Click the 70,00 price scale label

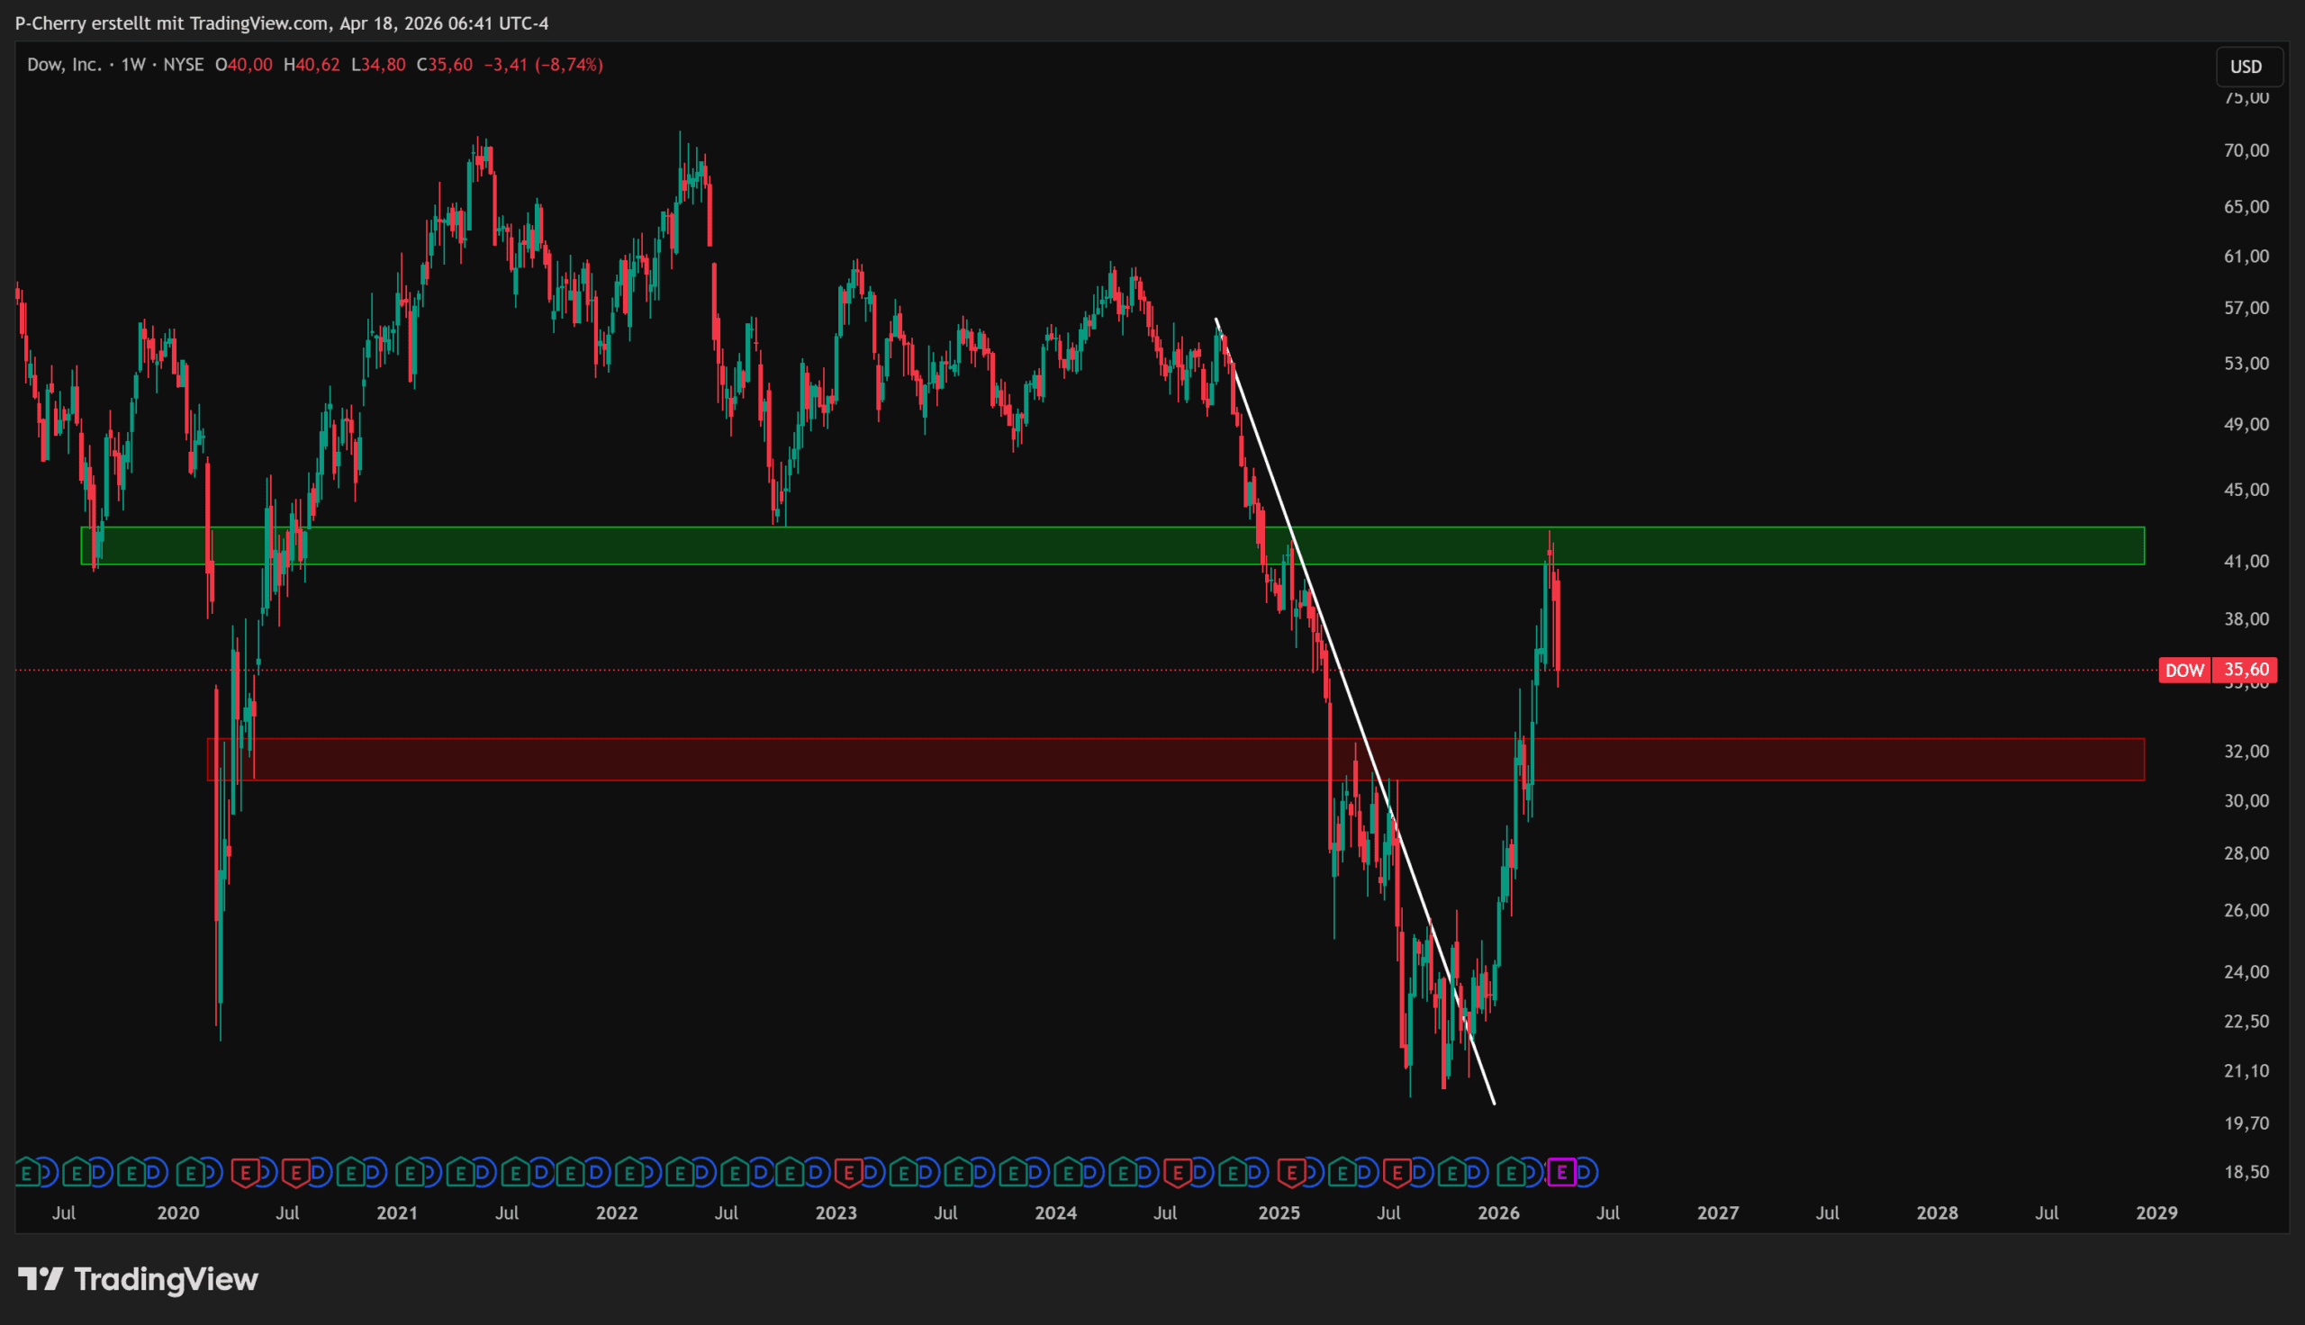point(2245,151)
